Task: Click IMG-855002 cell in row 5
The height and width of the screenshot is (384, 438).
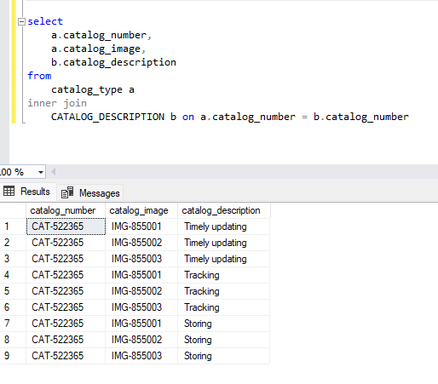Action: coord(141,291)
